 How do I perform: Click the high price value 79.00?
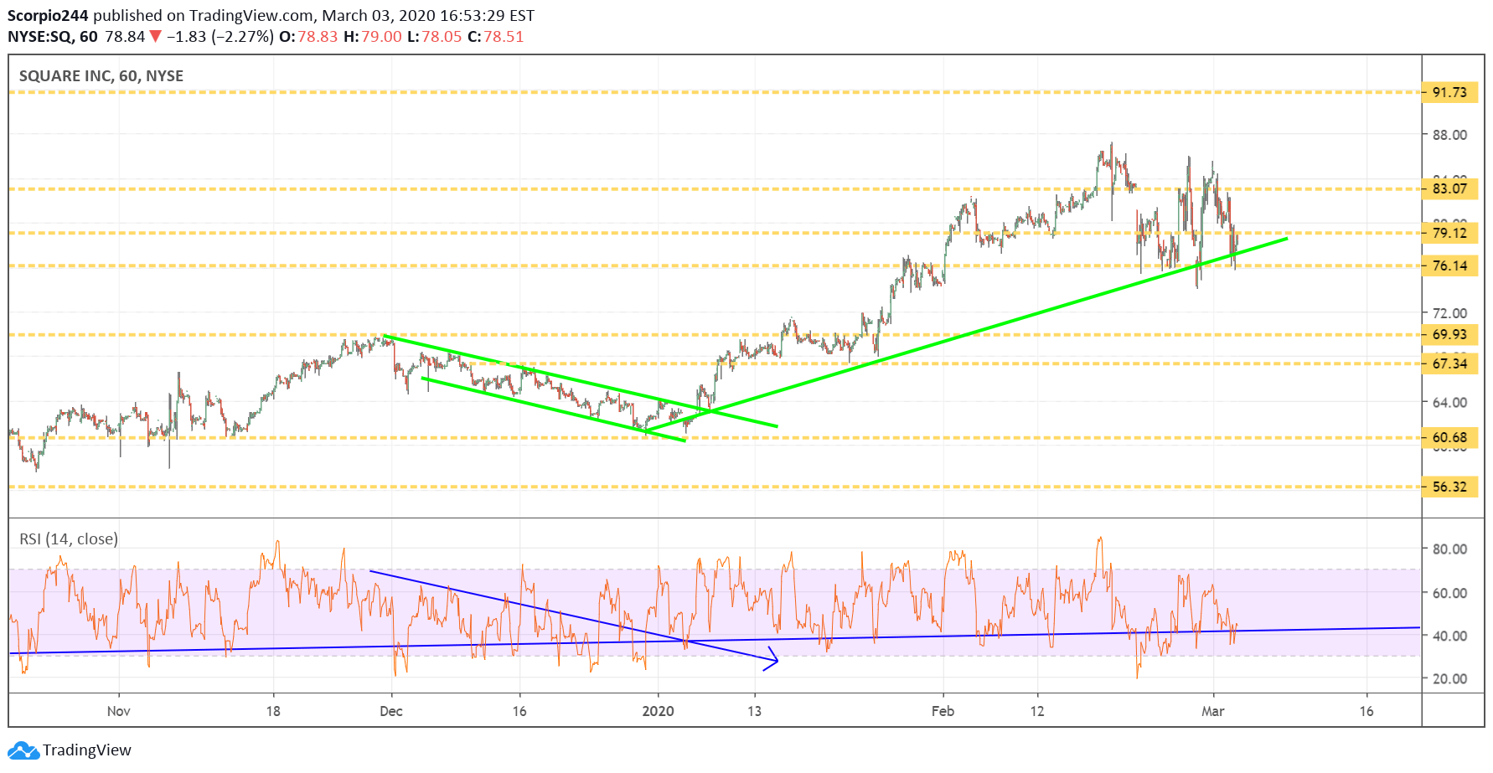pos(381,37)
